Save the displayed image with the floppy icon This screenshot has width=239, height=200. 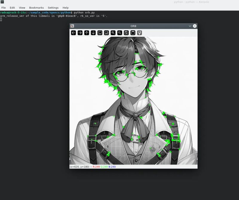[126, 33]
